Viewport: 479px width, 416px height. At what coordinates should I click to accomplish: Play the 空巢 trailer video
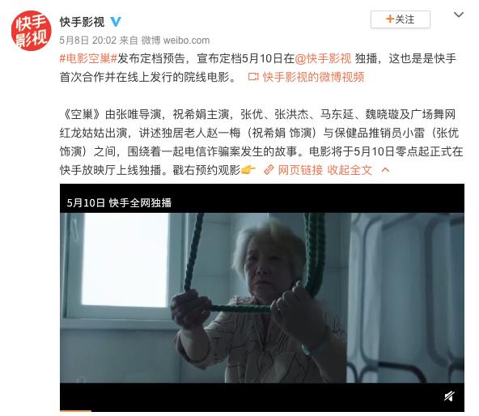(262, 297)
